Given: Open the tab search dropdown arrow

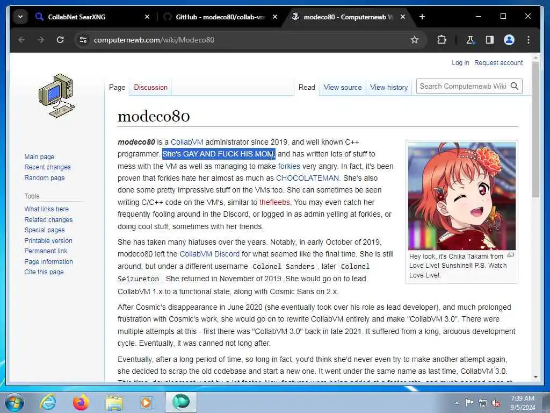Looking at the screenshot, I should tap(20, 17).
